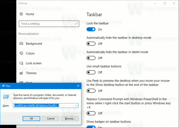Maximize the Settings window
179x128 pixels.
[x=165, y=3]
